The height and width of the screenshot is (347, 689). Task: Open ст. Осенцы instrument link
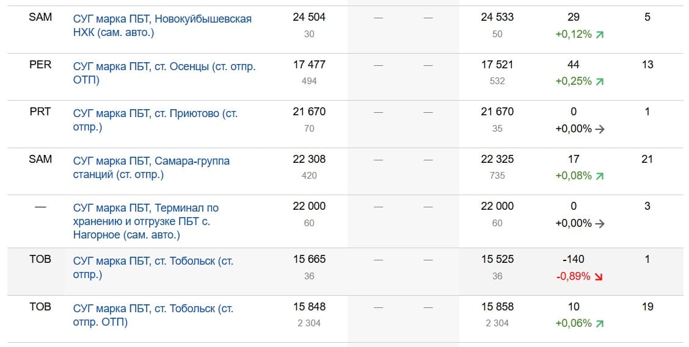(164, 73)
